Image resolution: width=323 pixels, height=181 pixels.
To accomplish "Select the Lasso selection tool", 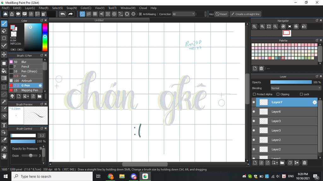I will click(x=4, y=94).
